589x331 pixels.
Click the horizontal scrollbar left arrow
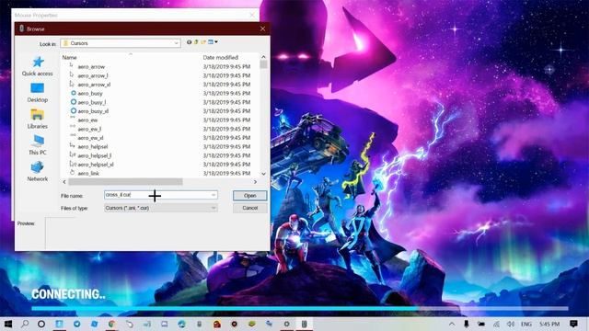coord(64,182)
